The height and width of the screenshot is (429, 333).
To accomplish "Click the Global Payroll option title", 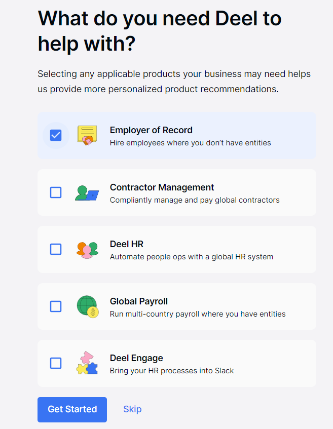I will point(138,301).
